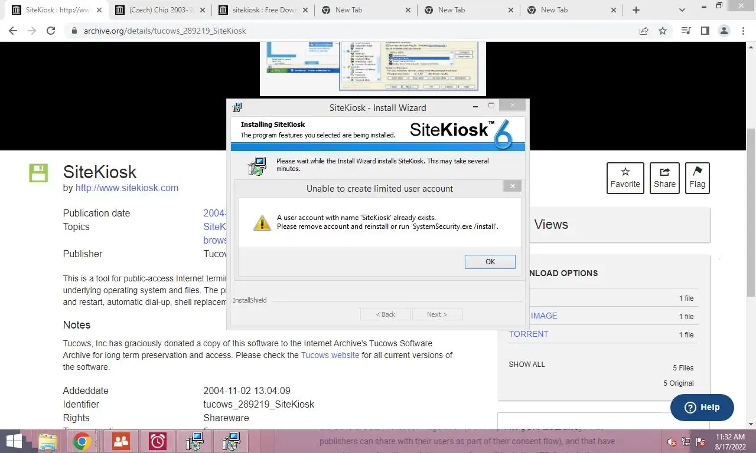Open Chrome media controls icon

(x=686, y=31)
